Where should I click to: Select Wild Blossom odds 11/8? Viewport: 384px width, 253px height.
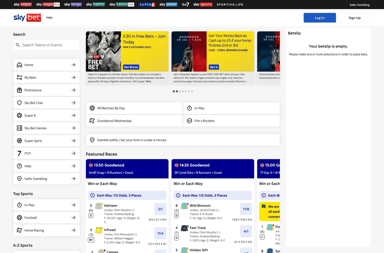pyautogui.click(x=246, y=209)
